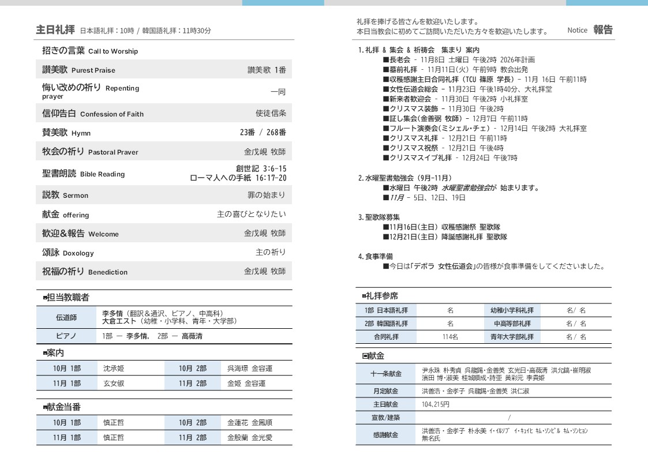Click the 3. 聖歌隊募集 notice heading
Viewport: 648px width, 458px height.
click(x=379, y=217)
